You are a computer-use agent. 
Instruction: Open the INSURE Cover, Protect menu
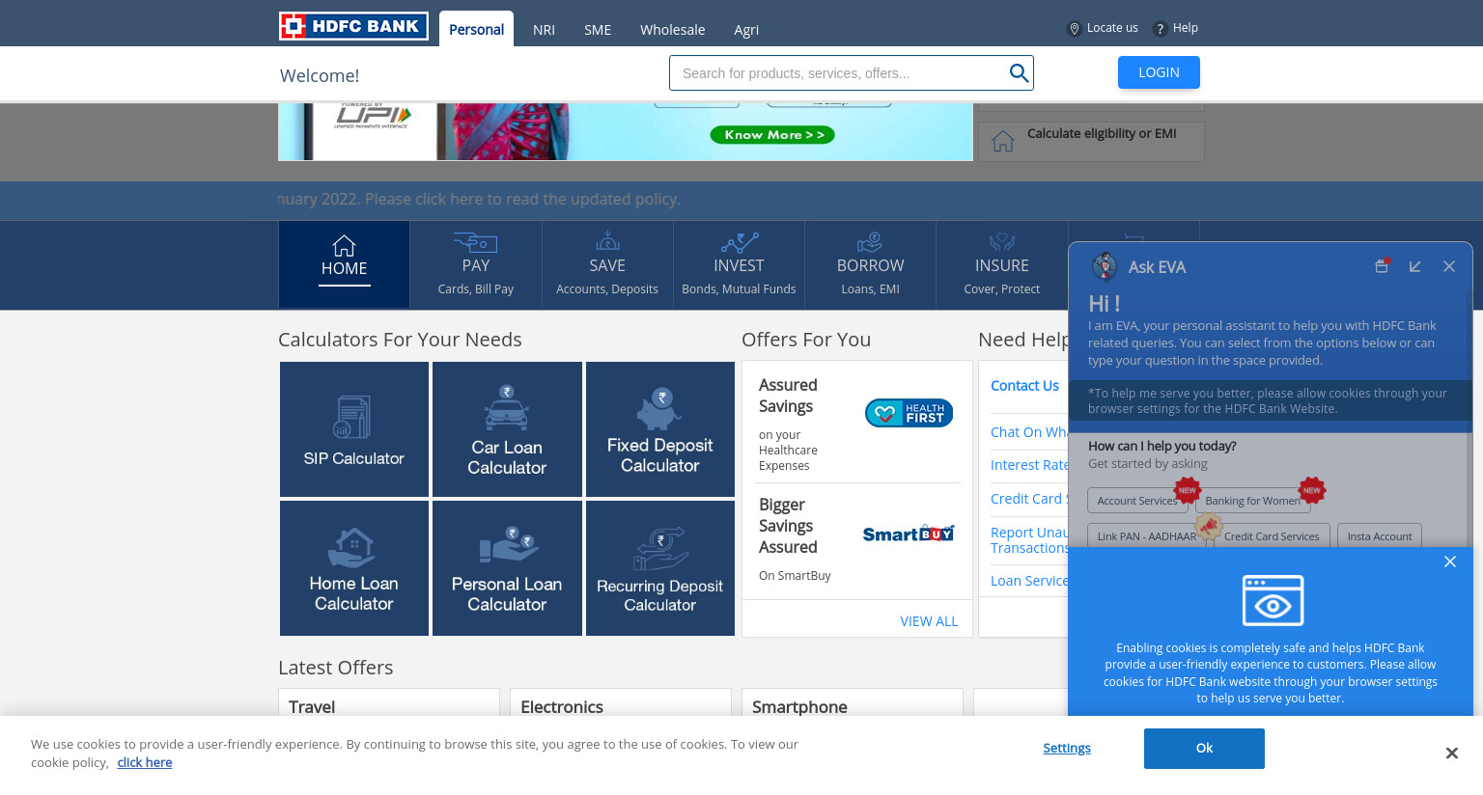click(1002, 264)
